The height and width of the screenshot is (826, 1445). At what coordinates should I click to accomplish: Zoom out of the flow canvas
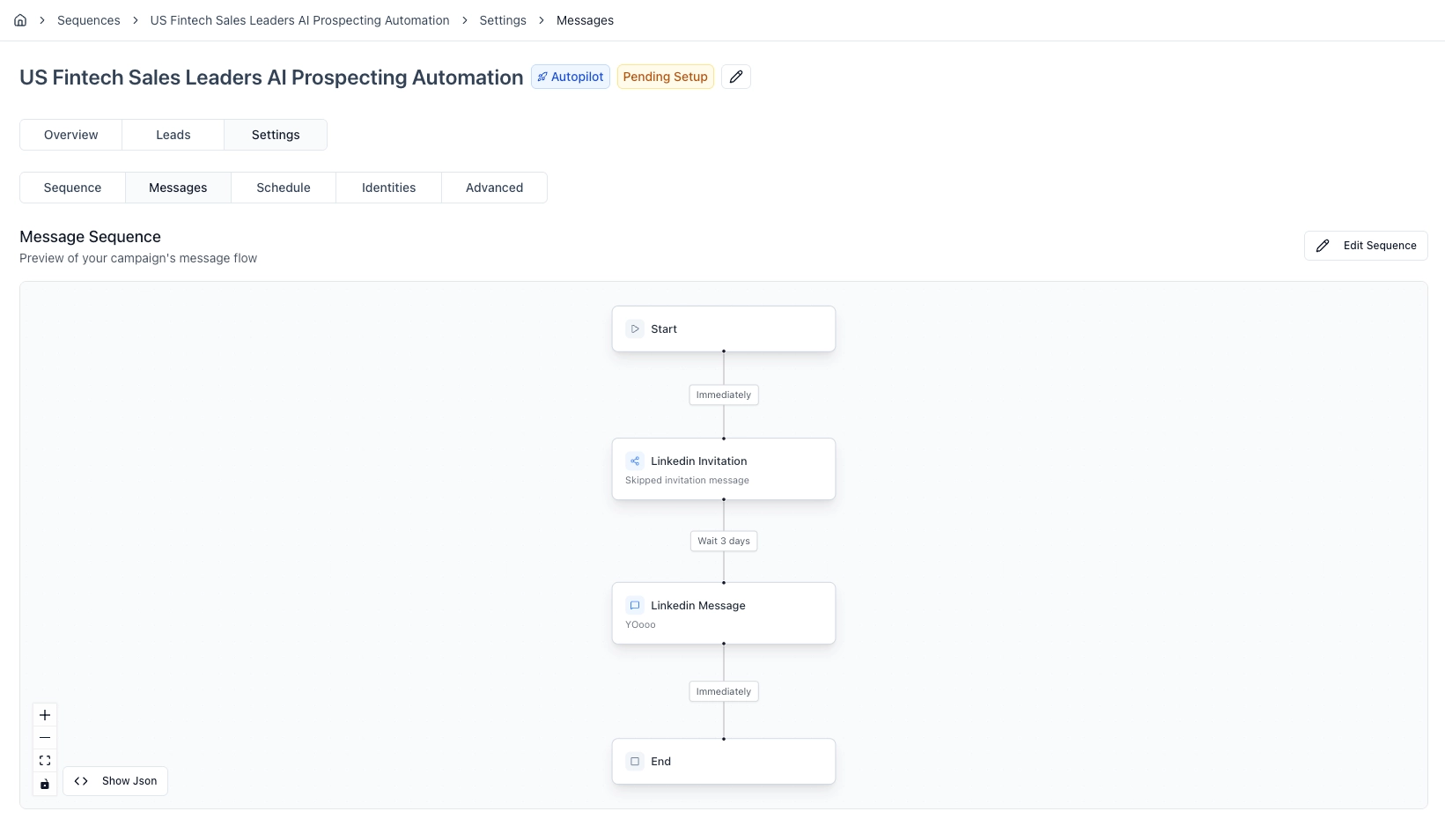[x=45, y=738]
